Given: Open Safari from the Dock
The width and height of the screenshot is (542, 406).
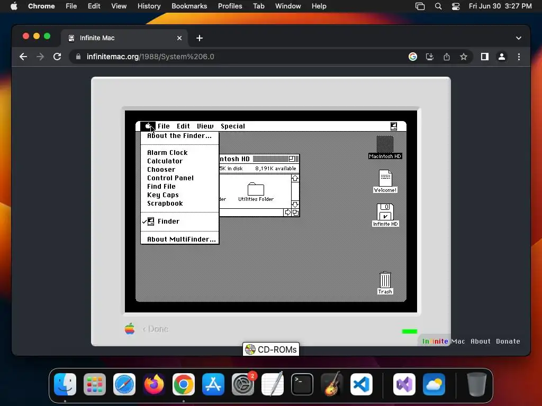Looking at the screenshot, I should (124, 384).
